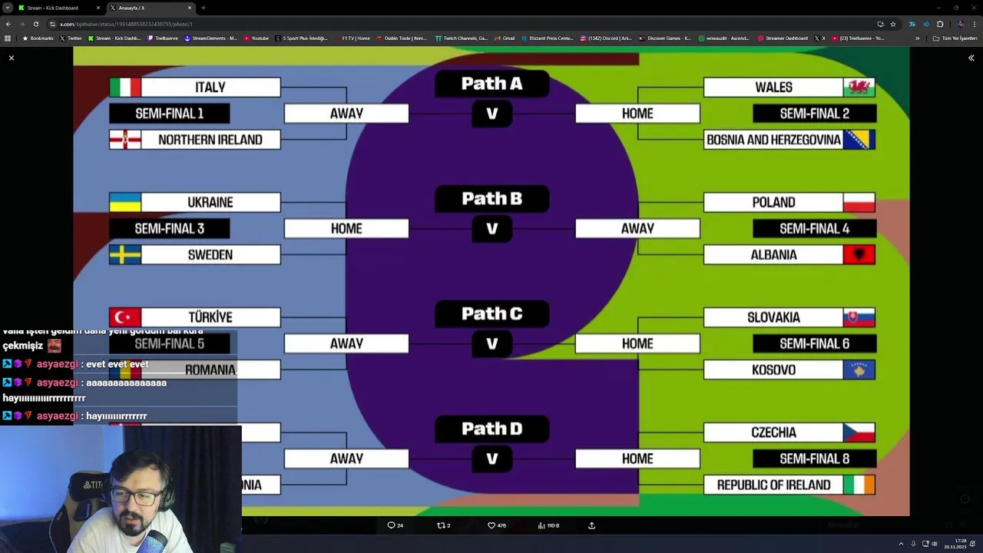Open the (23) Trielbaenre YouTube bookmark
Screen dimensions: 983x553
pyautogui.click(x=858, y=38)
